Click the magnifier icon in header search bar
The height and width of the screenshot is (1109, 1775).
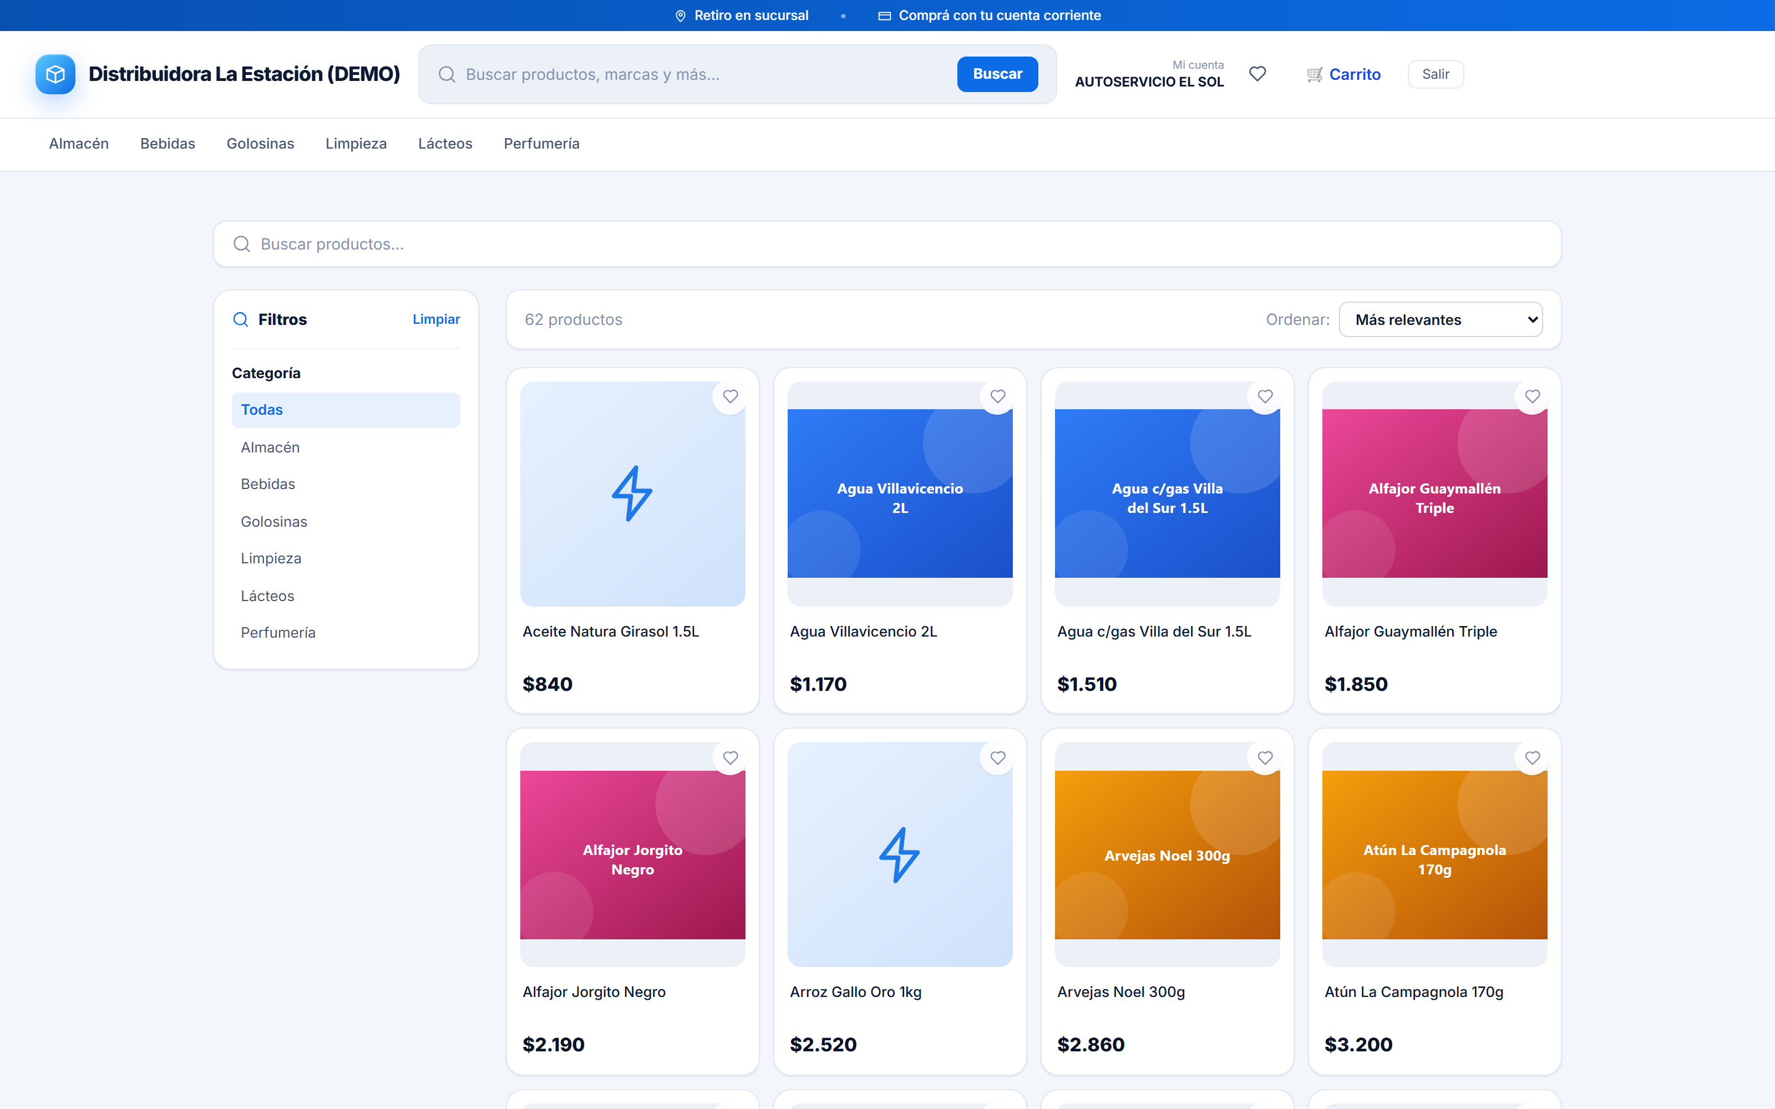point(447,74)
